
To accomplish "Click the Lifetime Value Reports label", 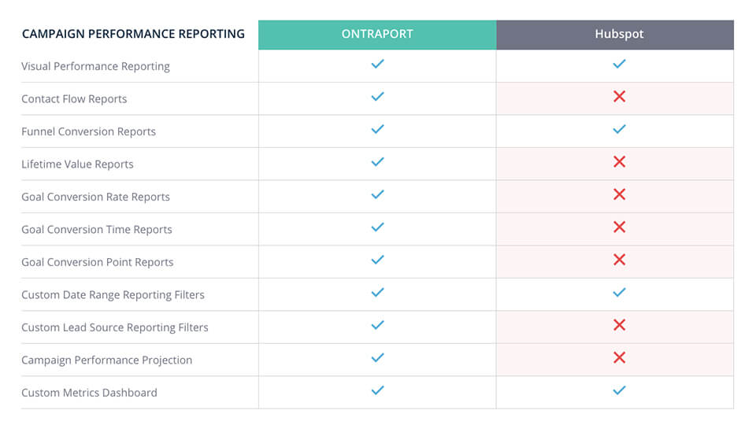I will pyautogui.click(x=77, y=164).
